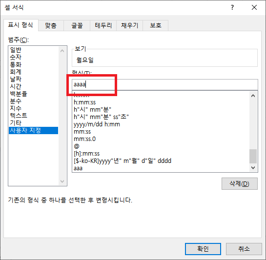Click the format list scrollbar thumb
The height and width of the screenshot is (260, 266).
(x=253, y=156)
